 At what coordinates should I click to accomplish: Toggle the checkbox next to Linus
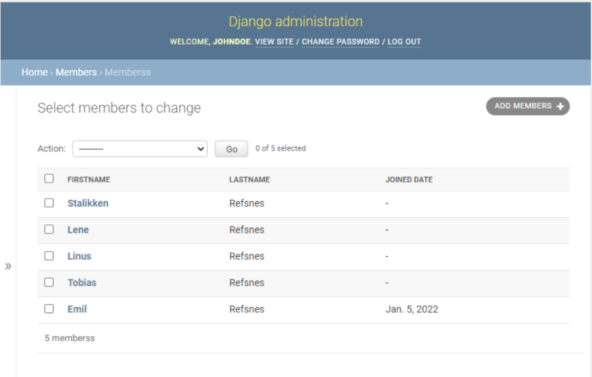pos(49,256)
